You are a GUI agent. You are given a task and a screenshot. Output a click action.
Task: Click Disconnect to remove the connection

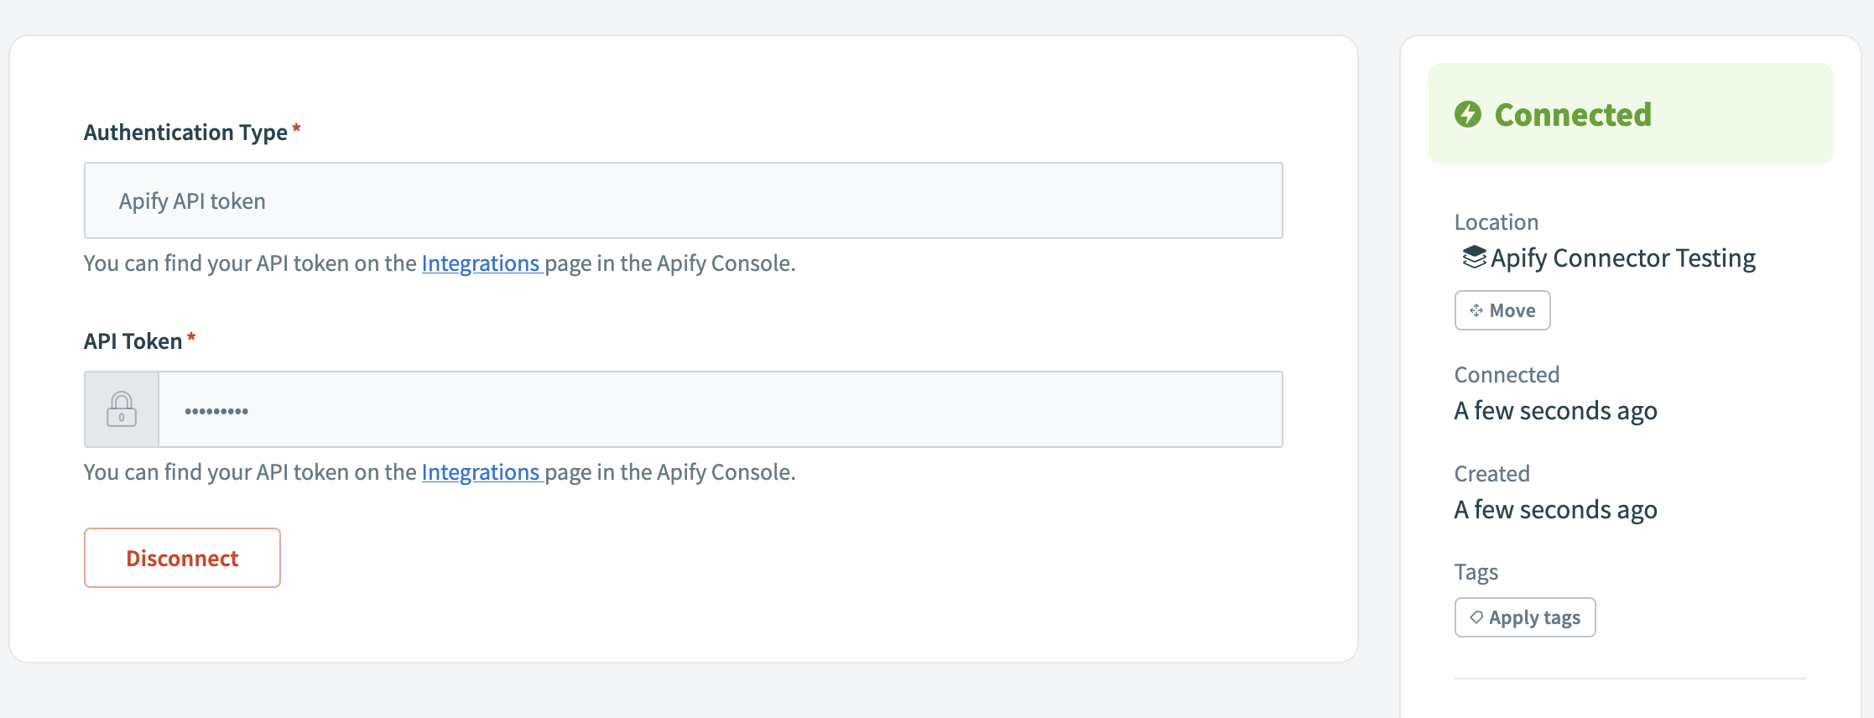[x=181, y=557]
